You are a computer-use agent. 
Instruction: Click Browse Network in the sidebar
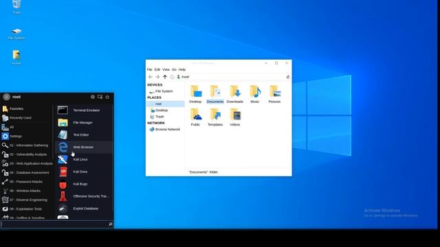click(165, 130)
